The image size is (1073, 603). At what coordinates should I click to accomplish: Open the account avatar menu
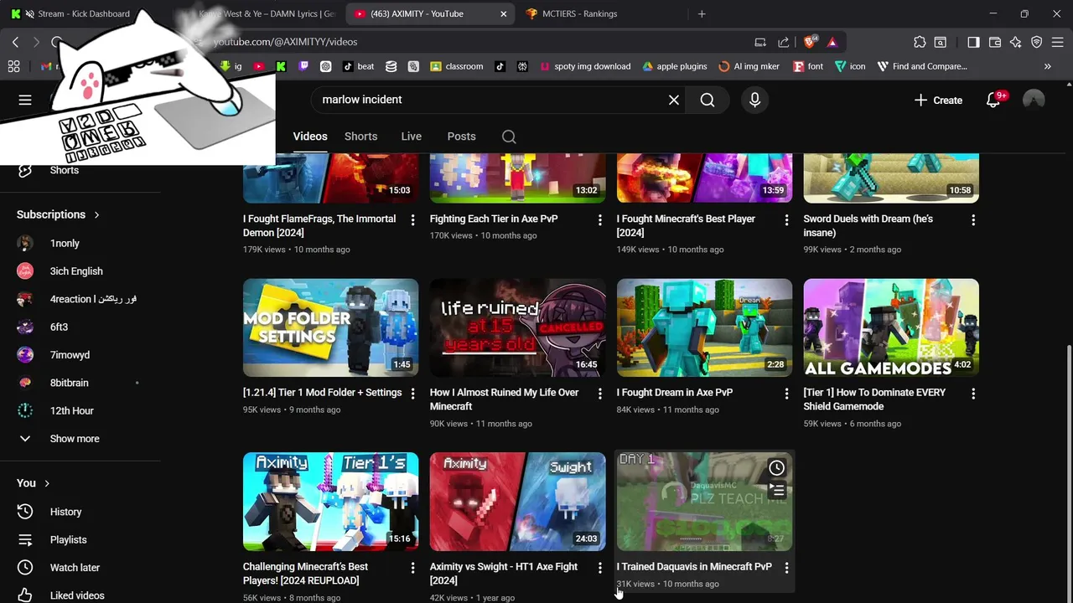pyautogui.click(x=1034, y=100)
